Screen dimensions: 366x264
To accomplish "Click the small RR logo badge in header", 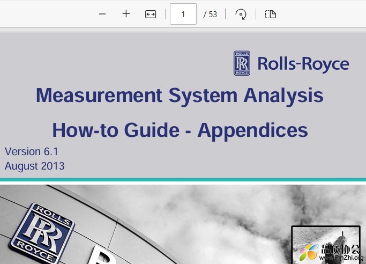I will [242, 63].
